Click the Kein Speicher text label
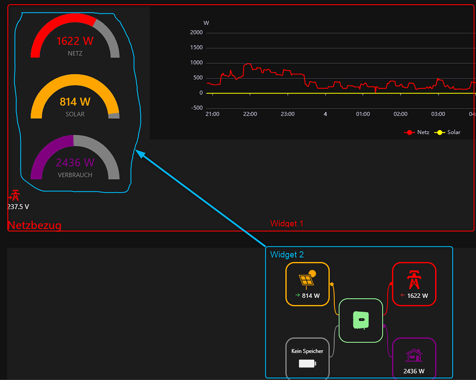This screenshot has width=476, height=380. coord(307,351)
